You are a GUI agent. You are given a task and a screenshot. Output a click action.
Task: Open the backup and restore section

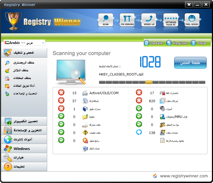[24, 130]
